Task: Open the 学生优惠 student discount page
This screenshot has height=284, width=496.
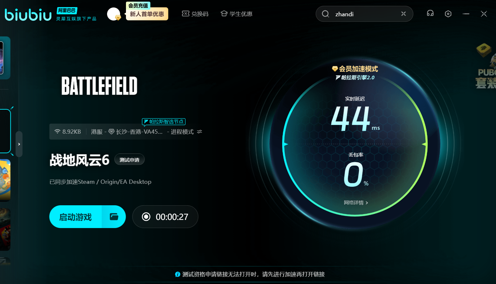Action: tap(236, 14)
